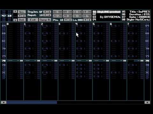Show channels 39-40

pos(87,16)
